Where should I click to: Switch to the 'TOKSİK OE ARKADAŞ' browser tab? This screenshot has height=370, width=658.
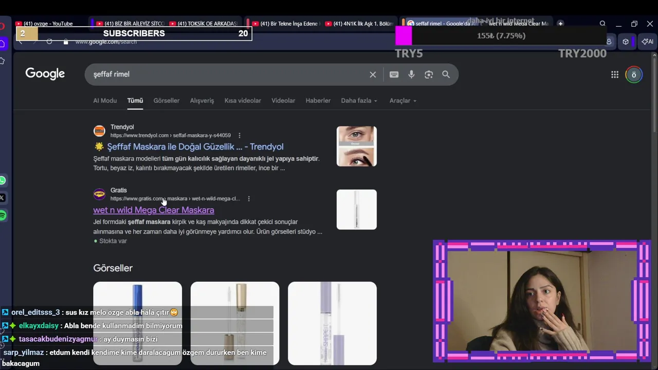click(205, 24)
